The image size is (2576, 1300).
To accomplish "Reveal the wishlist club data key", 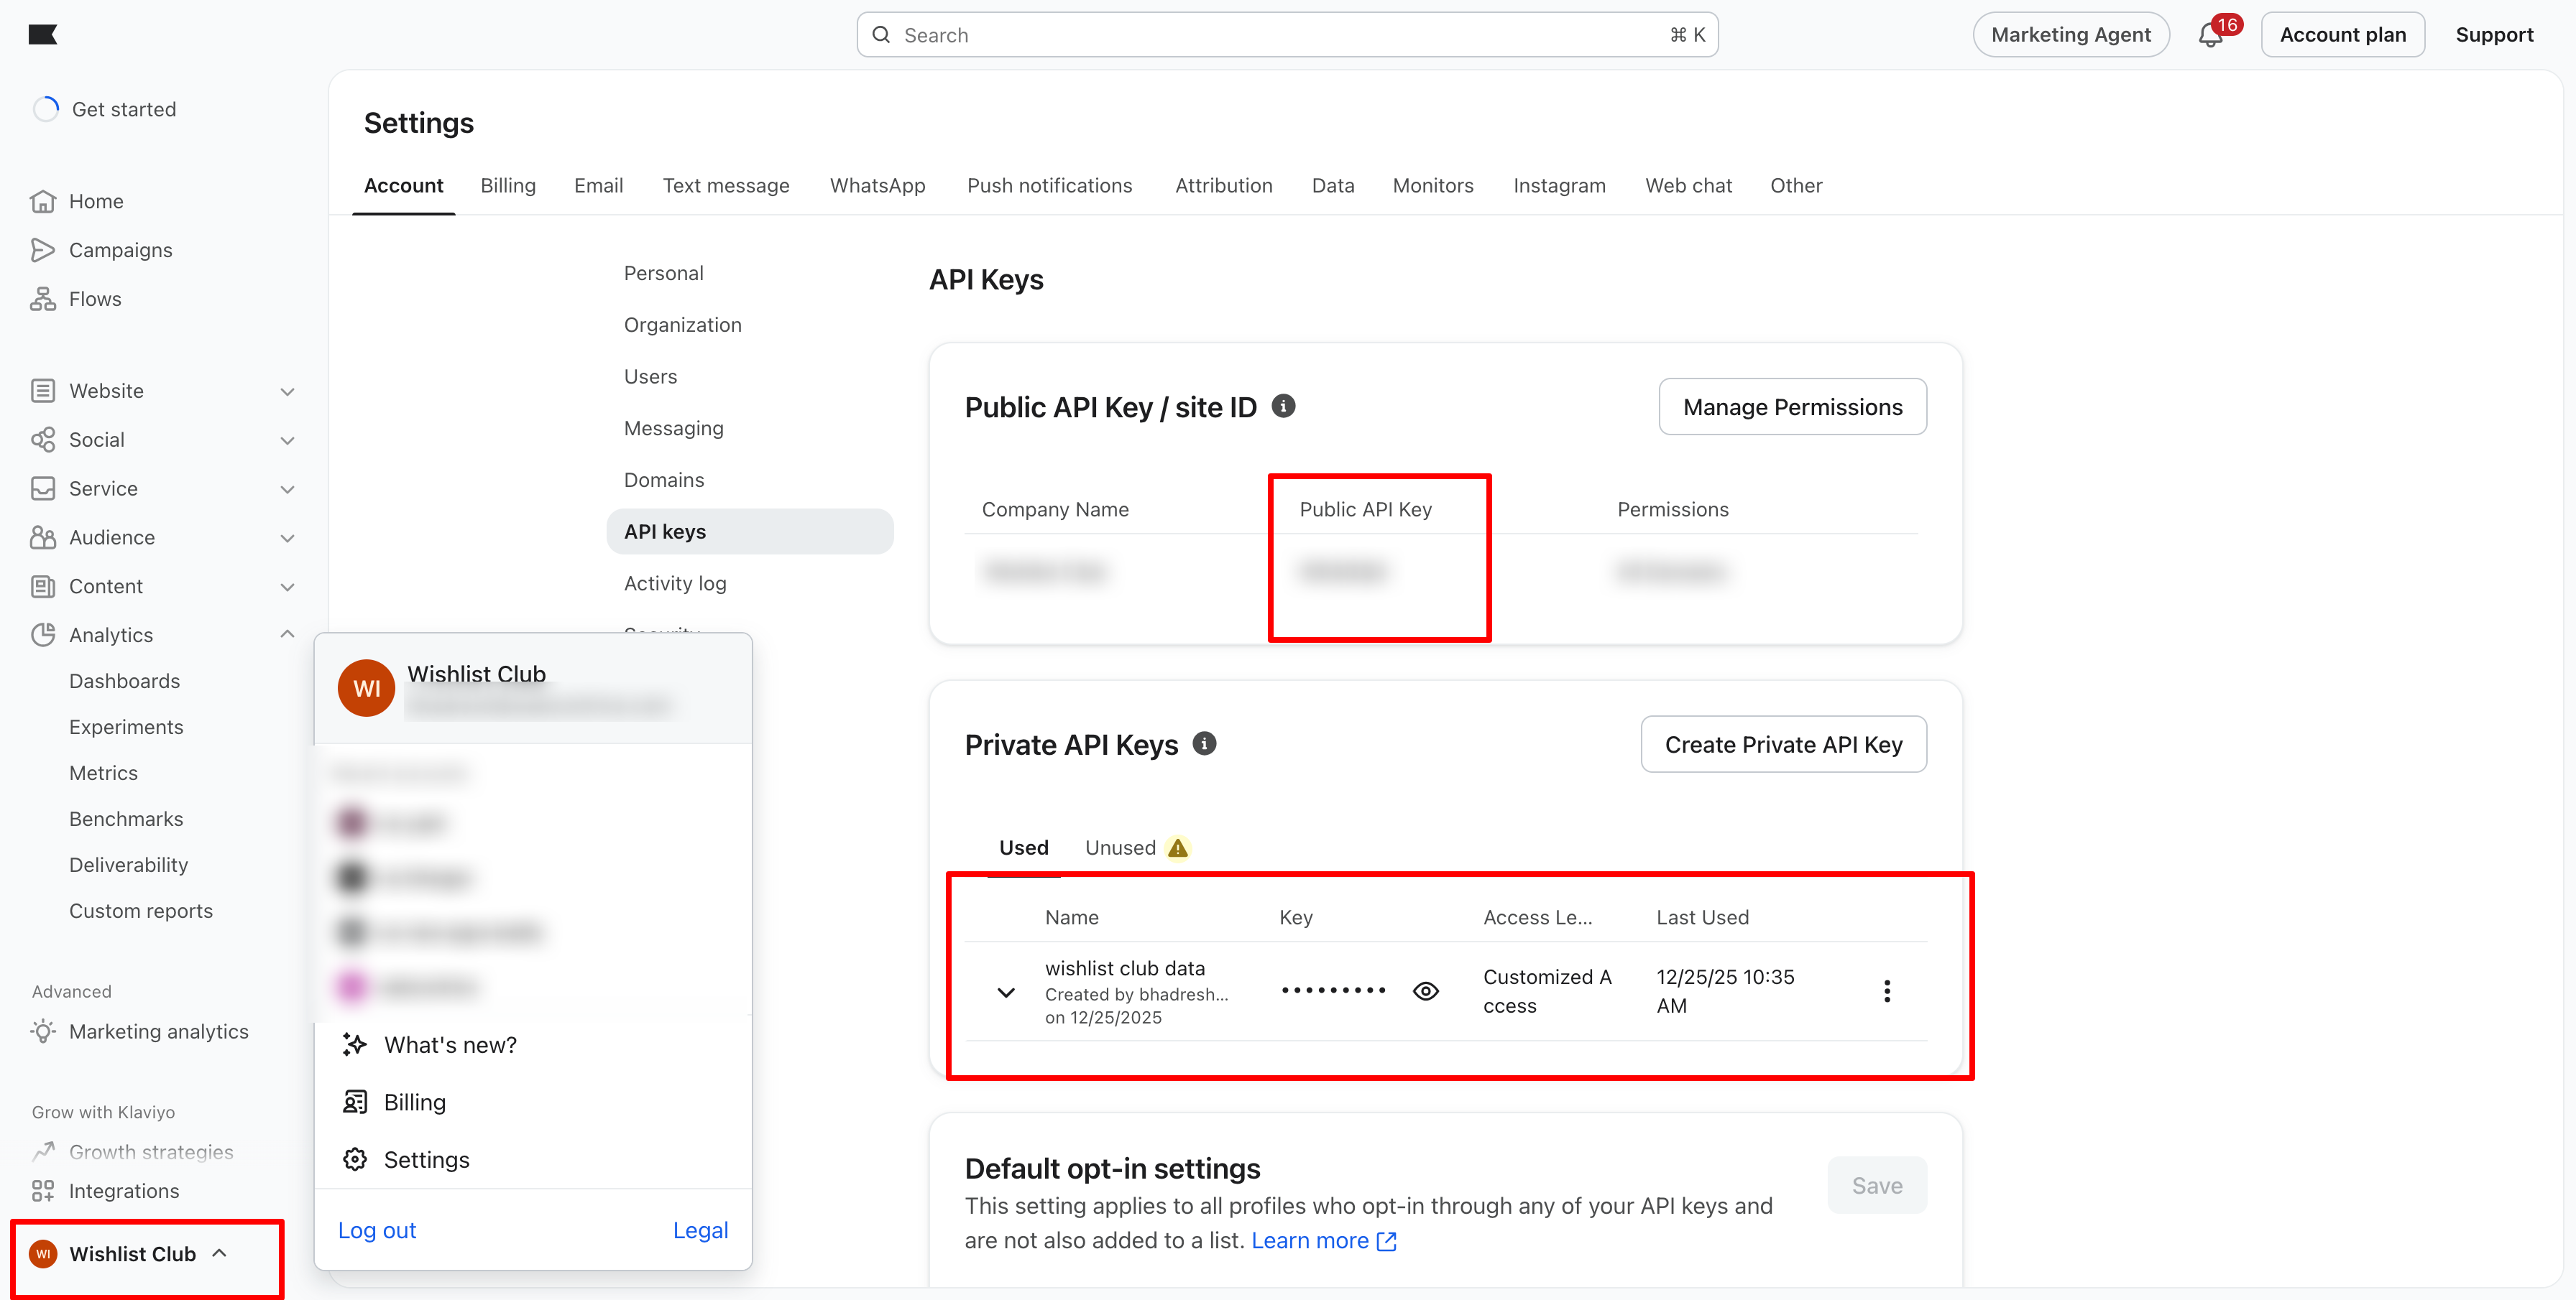I will pyautogui.click(x=1426, y=991).
